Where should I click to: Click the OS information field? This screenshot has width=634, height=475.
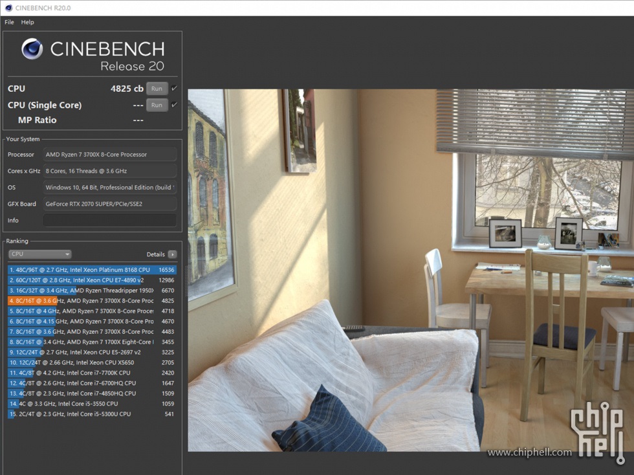tap(110, 187)
